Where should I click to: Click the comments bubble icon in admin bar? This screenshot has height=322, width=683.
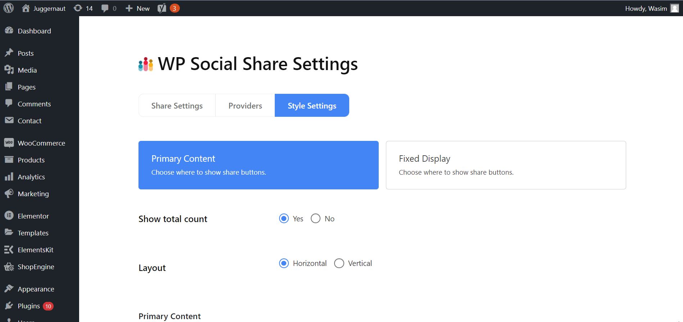tap(105, 8)
